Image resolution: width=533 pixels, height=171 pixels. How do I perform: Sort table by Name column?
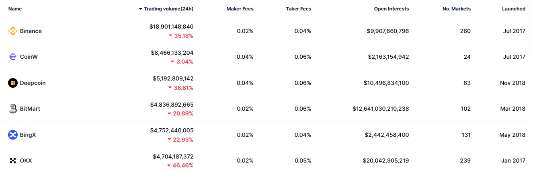(x=15, y=9)
